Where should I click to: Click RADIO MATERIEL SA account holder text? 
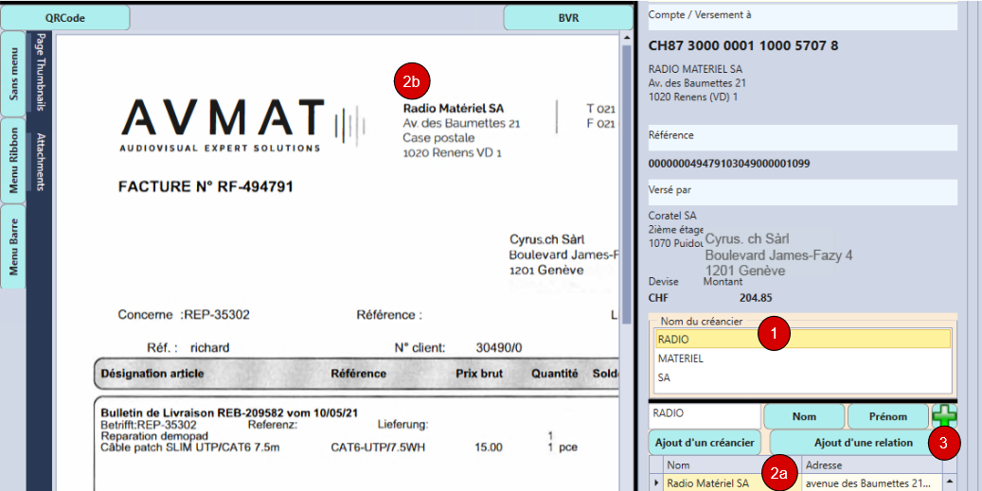coord(695,69)
